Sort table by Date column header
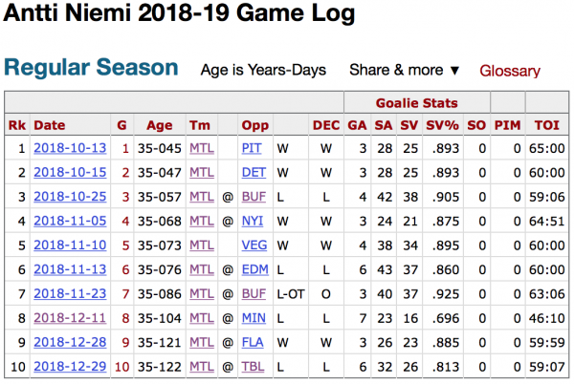The image size is (574, 384). 50,125
